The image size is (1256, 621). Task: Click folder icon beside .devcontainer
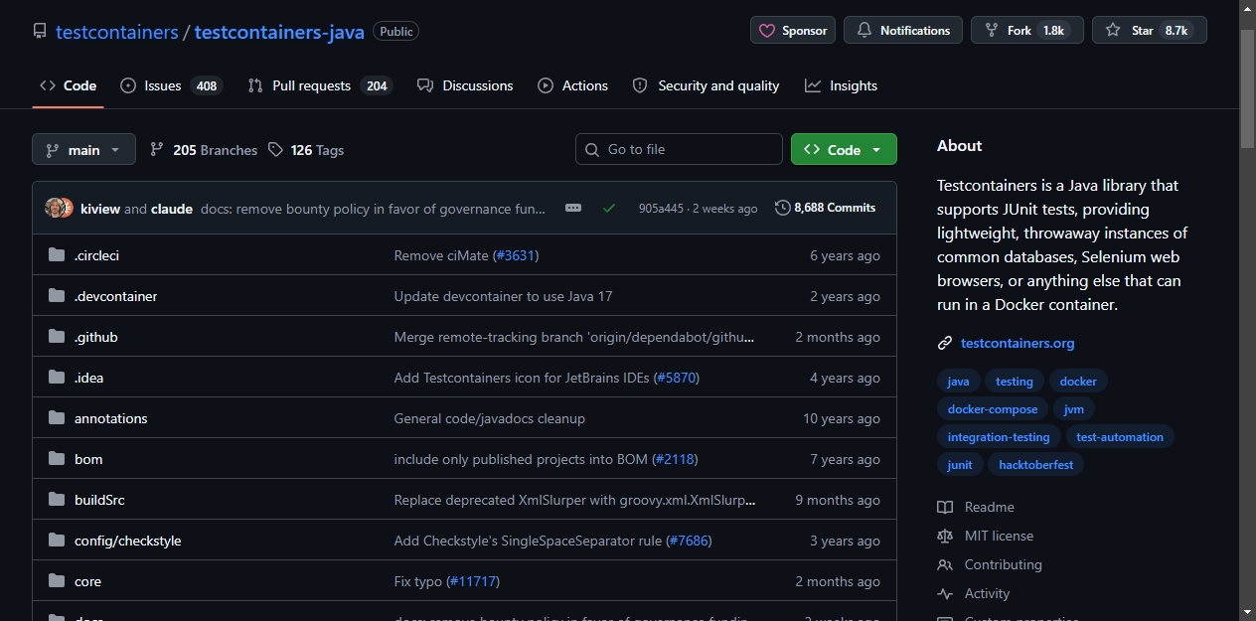click(57, 296)
